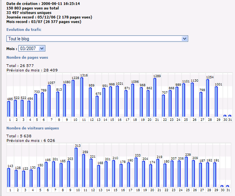235x196 pixels.
Task: Click the 1228 bar on day 10 in pages chart
Action: click(73, 98)
